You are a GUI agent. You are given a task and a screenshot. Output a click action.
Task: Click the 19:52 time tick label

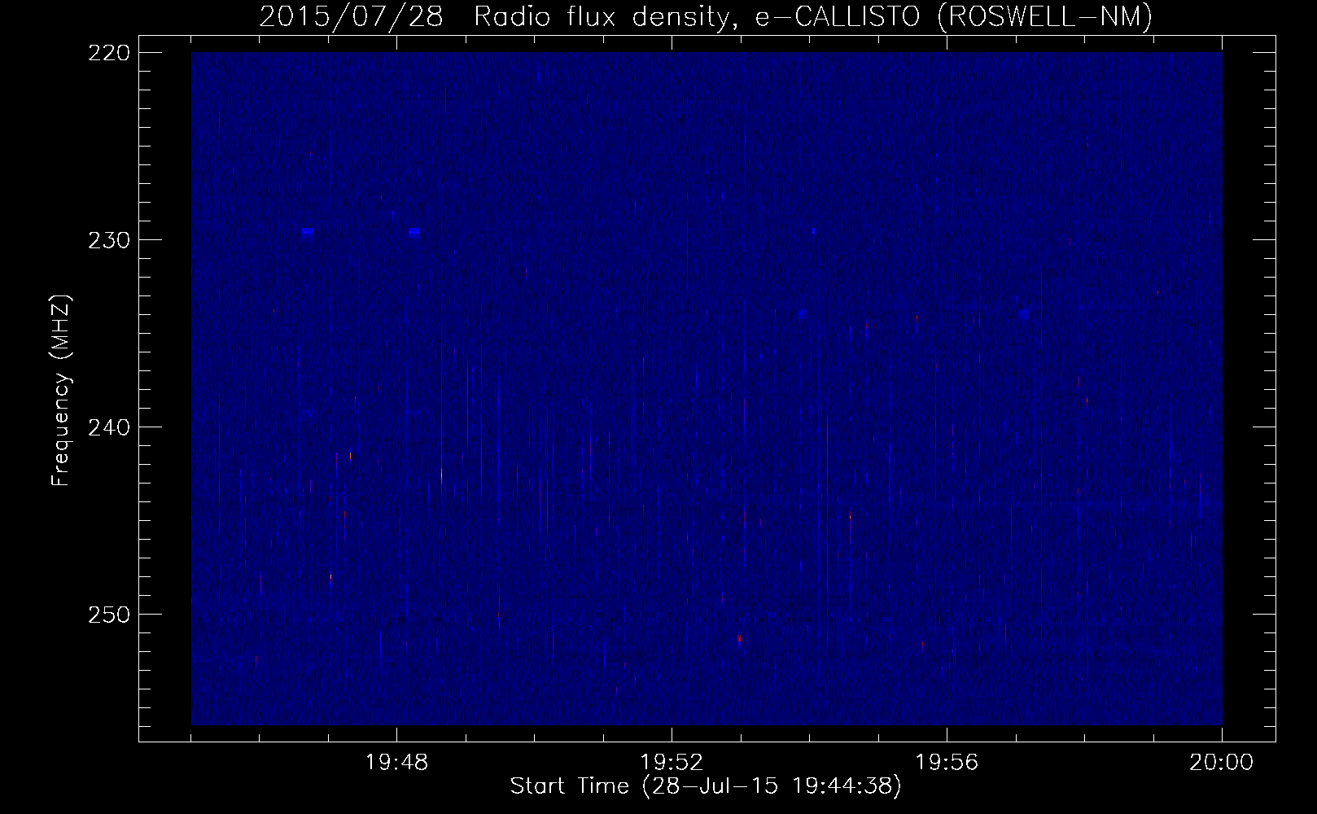point(672,763)
